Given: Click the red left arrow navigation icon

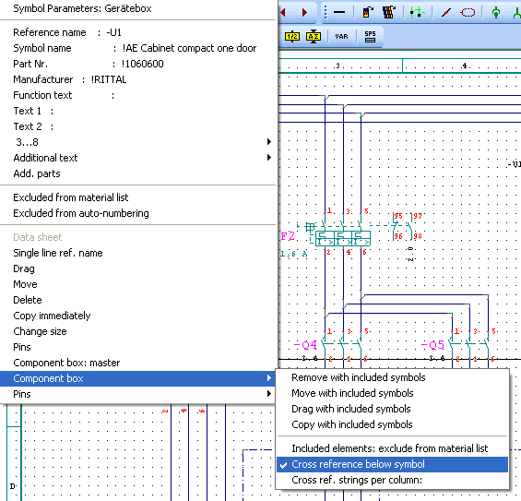Looking at the screenshot, I should [283, 13].
